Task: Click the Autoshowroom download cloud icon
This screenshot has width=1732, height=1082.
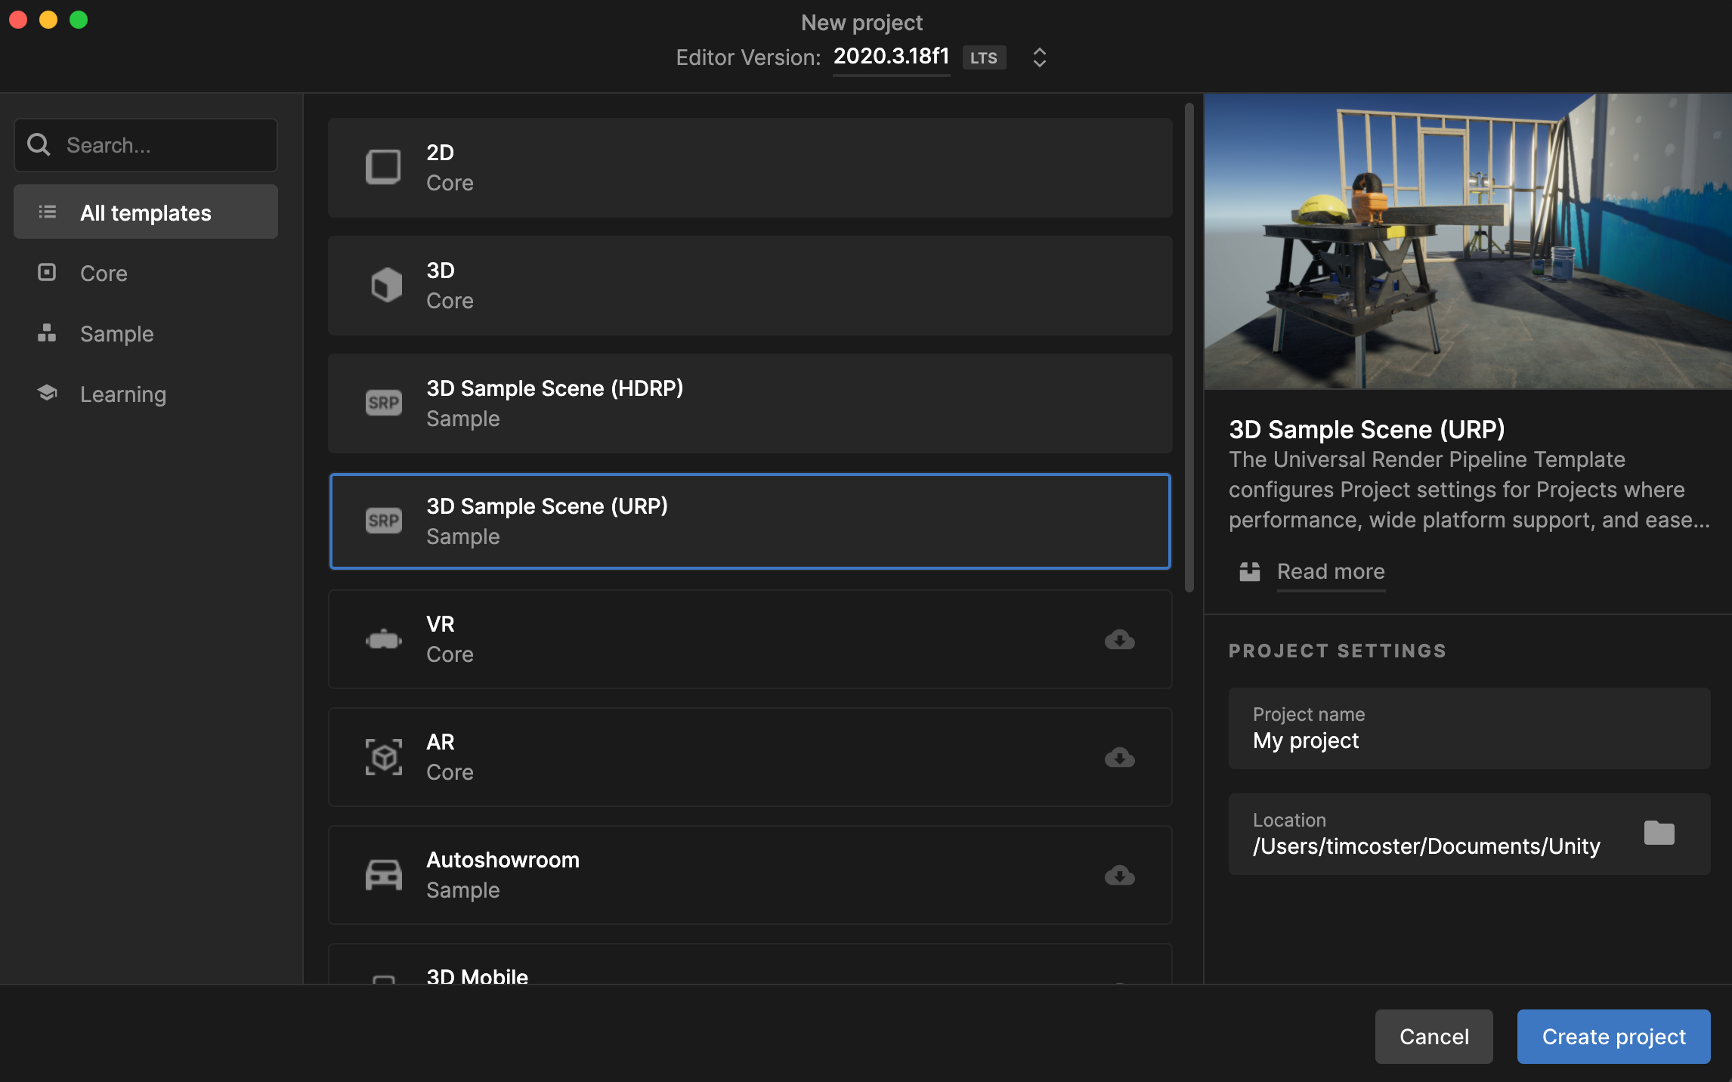Action: click(x=1119, y=876)
